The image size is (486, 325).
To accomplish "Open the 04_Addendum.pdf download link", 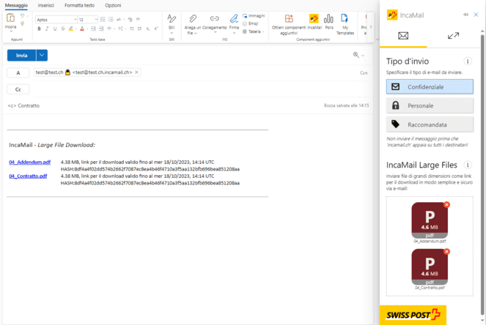I will (x=29, y=162).
